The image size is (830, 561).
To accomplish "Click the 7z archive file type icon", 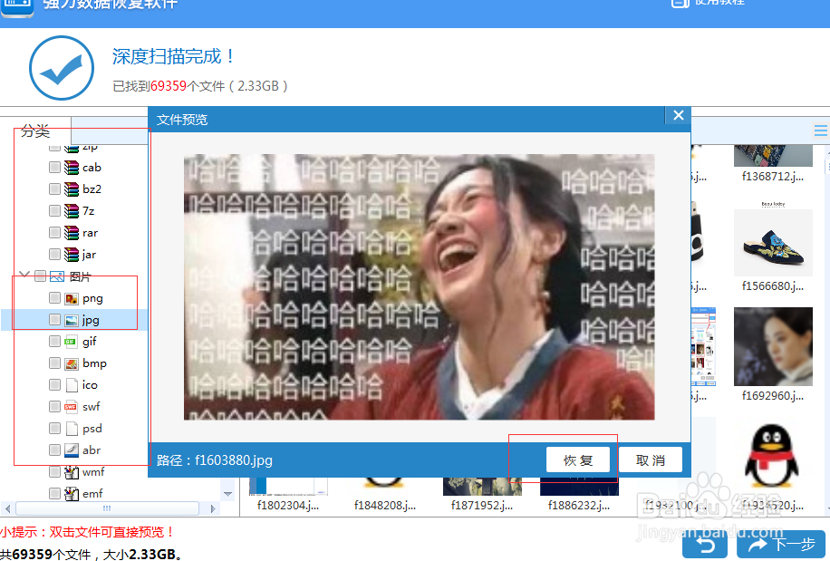I will click(x=72, y=211).
